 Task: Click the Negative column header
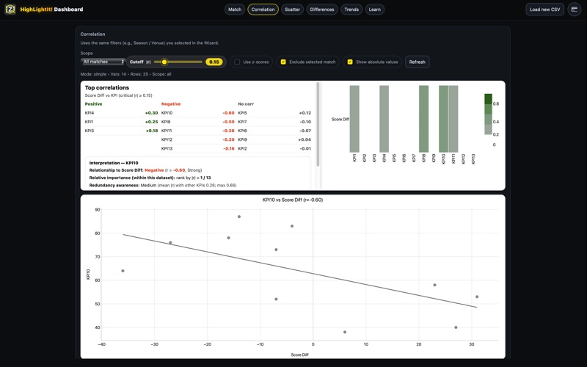click(171, 103)
